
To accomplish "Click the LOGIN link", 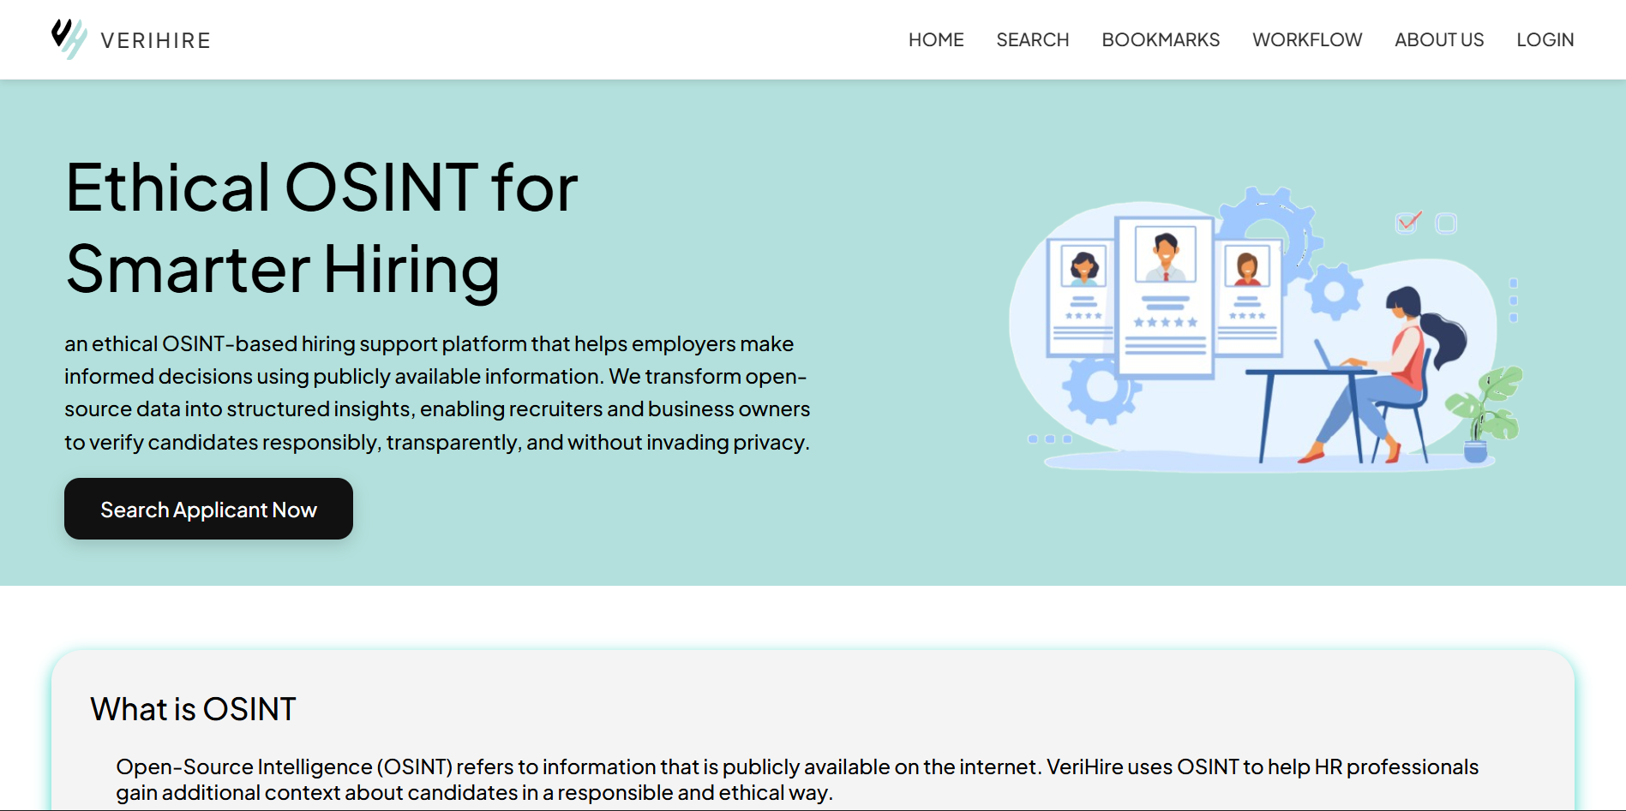I will [x=1545, y=40].
